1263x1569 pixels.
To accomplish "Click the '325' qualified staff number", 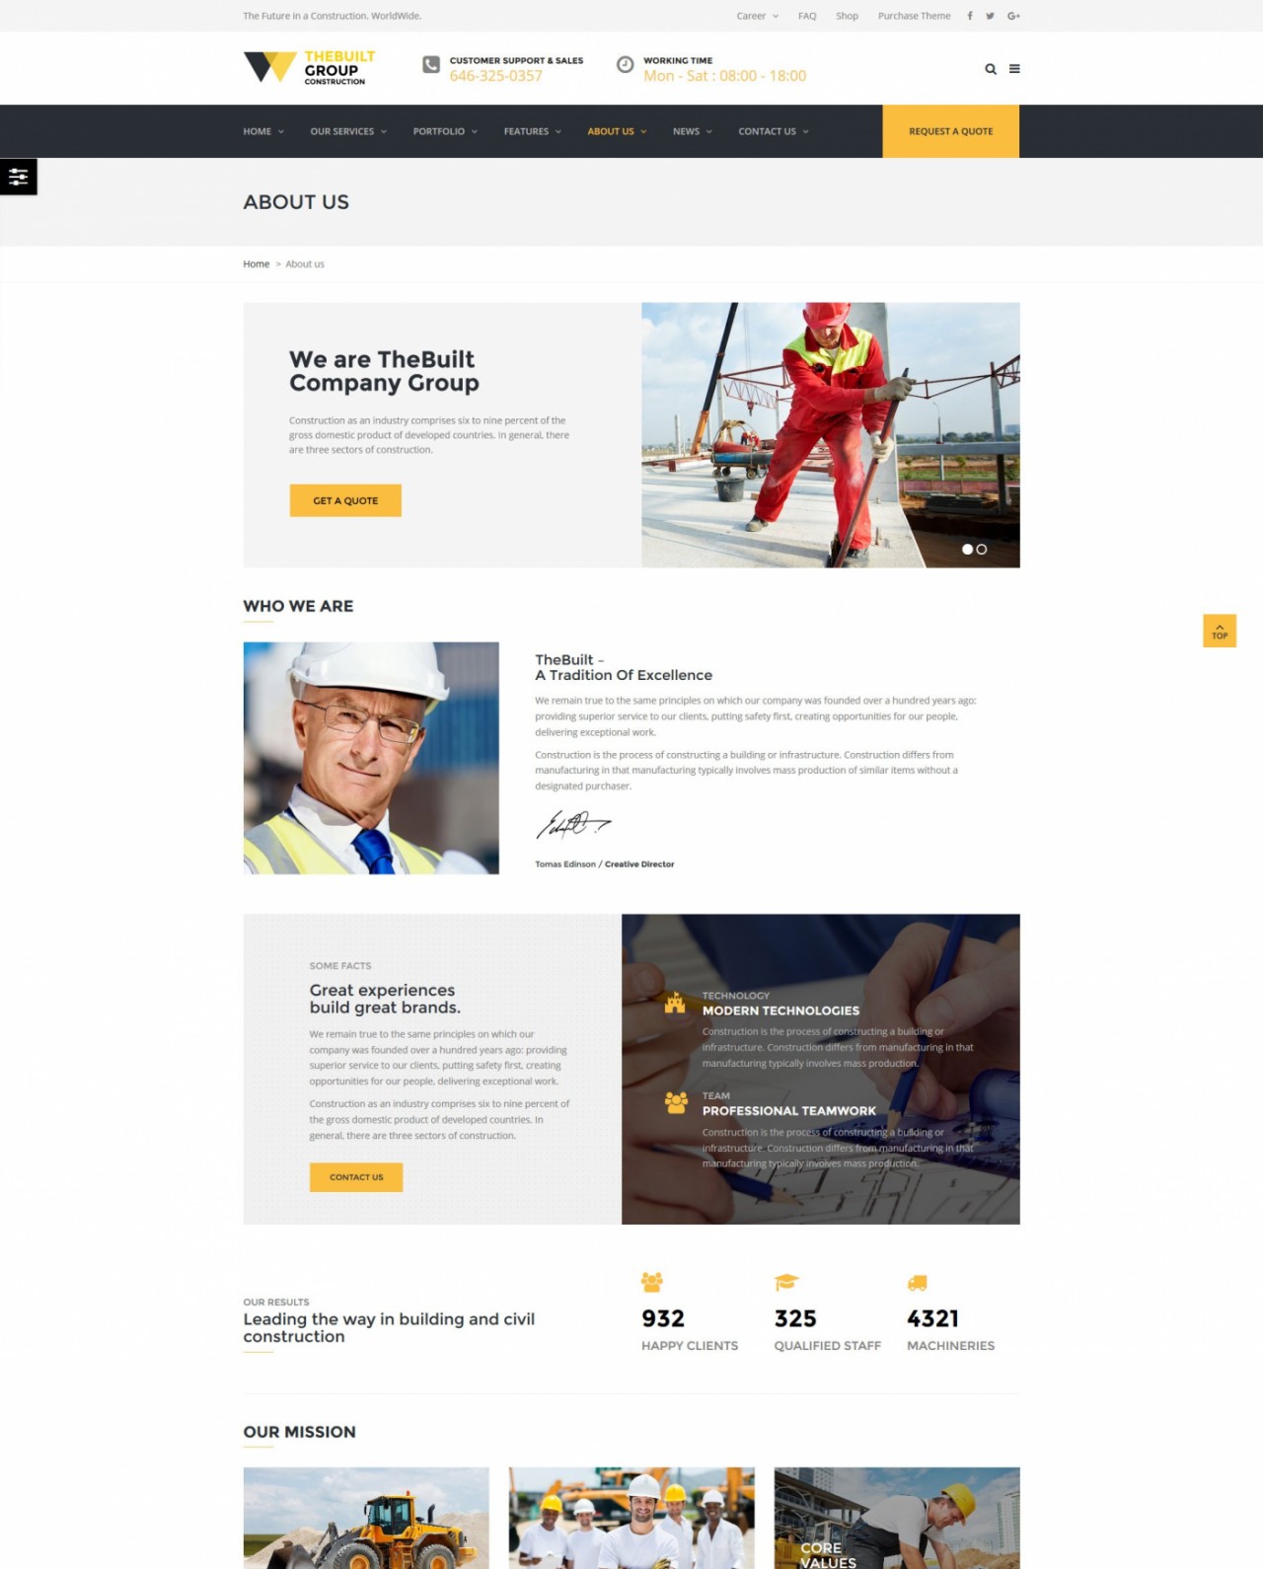I will [795, 1318].
